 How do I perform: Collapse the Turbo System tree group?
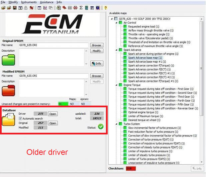tap(116, 124)
